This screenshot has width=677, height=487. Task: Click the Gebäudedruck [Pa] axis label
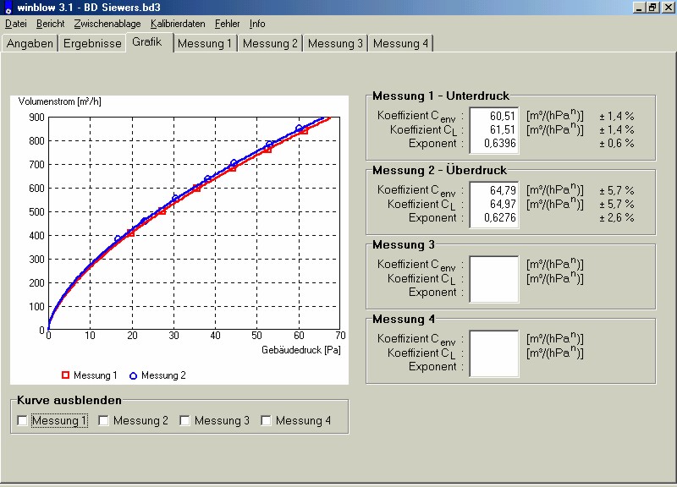click(x=301, y=350)
